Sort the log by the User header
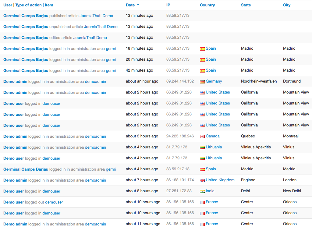This screenshot has height=234, width=312. pos(8,5)
